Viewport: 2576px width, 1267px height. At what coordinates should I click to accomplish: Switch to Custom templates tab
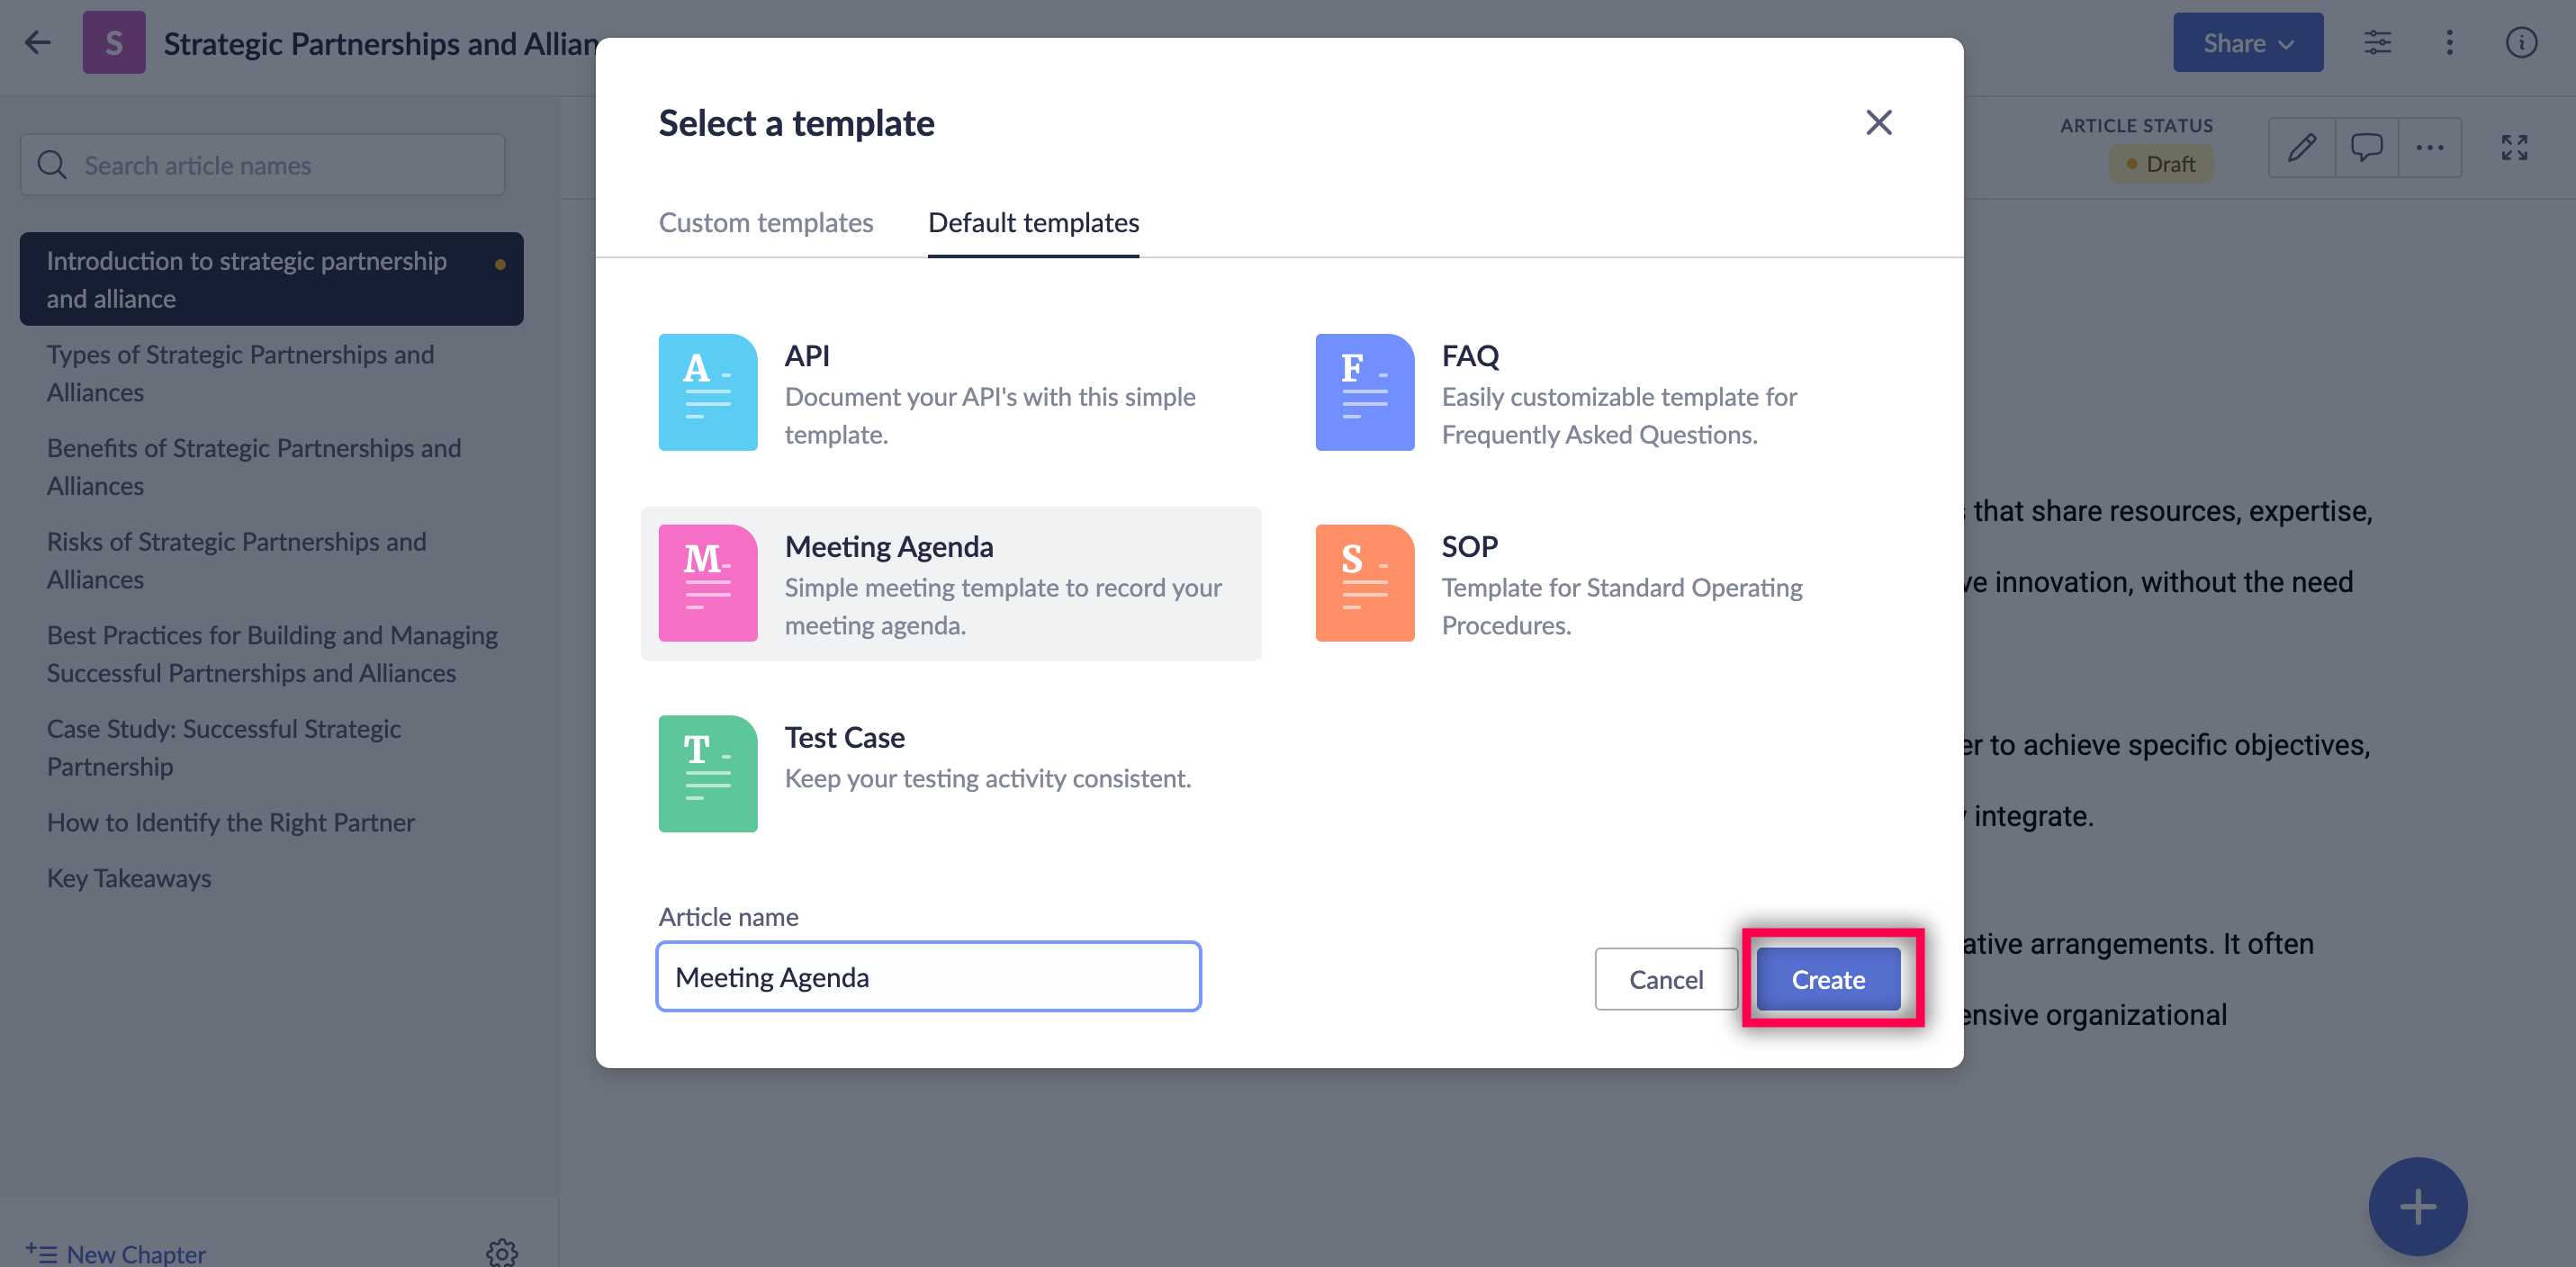pyautogui.click(x=765, y=222)
